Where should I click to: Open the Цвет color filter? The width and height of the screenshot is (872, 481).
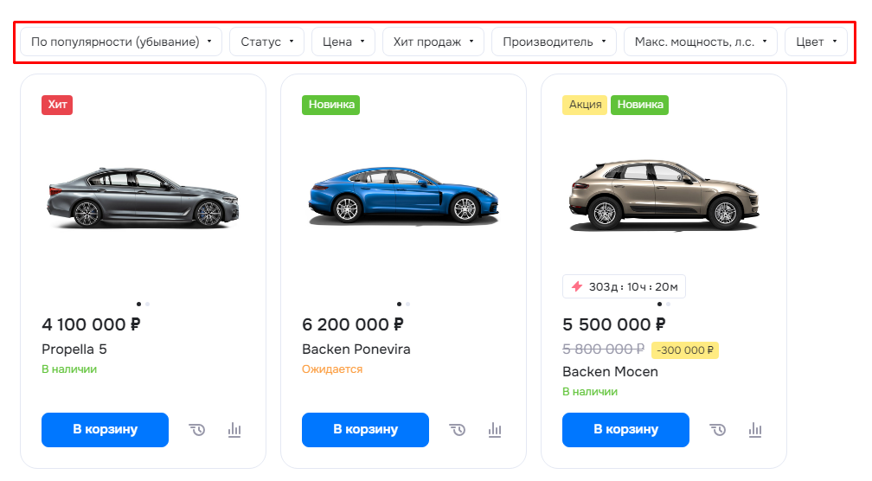point(816,42)
